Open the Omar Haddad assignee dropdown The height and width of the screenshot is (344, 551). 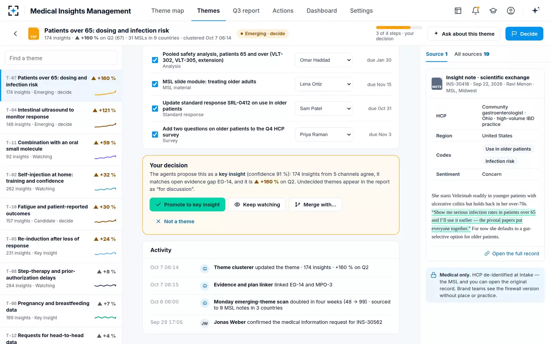tap(324, 60)
